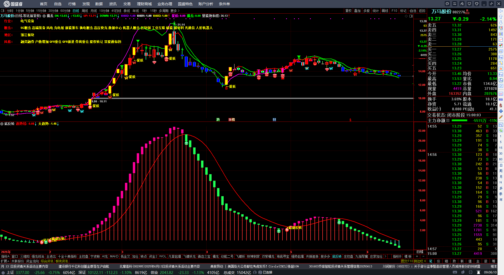This screenshot has height=275, width=504.
Task: Click the crosshair target icon in status bar
Action: click(471, 272)
